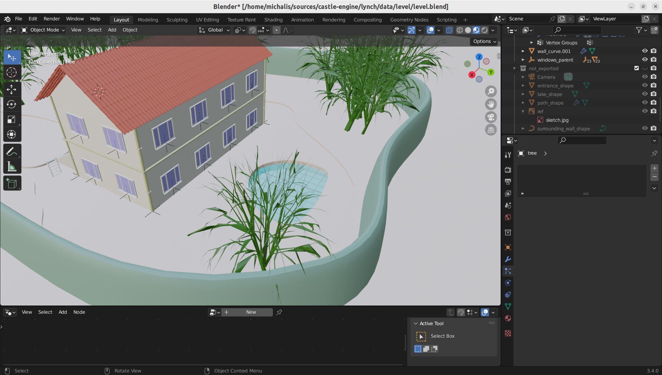Open the Render menu
This screenshot has width=662, height=375.
[52, 19]
